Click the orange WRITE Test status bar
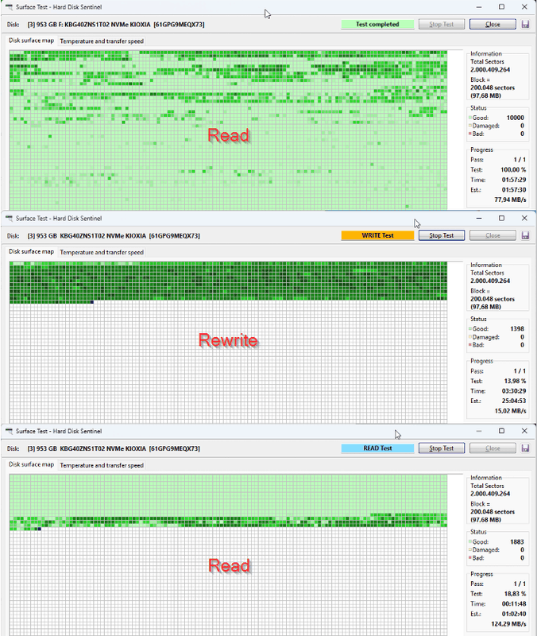 coord(377,235)
